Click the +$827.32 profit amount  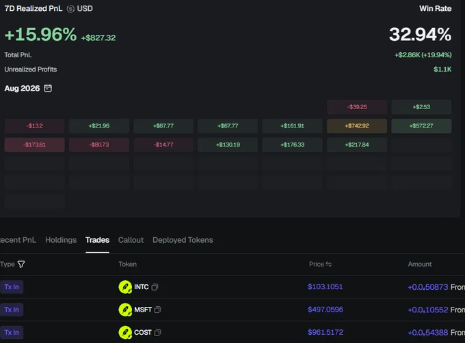coord(98,38)
